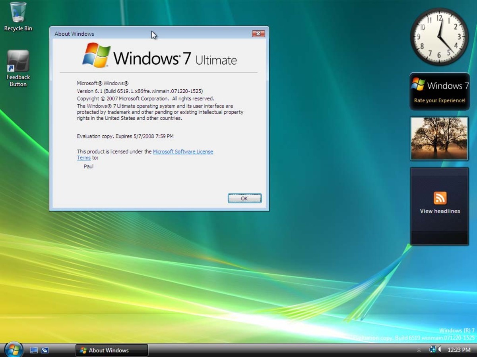Viewport: 477px width, 357px height.
Task: Click Rate your Experience! on the gadget
Action: (440, 100)
